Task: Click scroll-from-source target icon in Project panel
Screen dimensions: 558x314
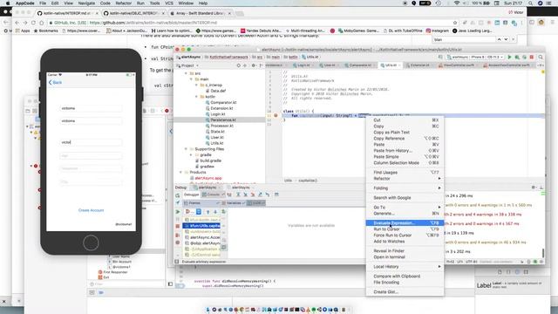Action: click(238, 65)
